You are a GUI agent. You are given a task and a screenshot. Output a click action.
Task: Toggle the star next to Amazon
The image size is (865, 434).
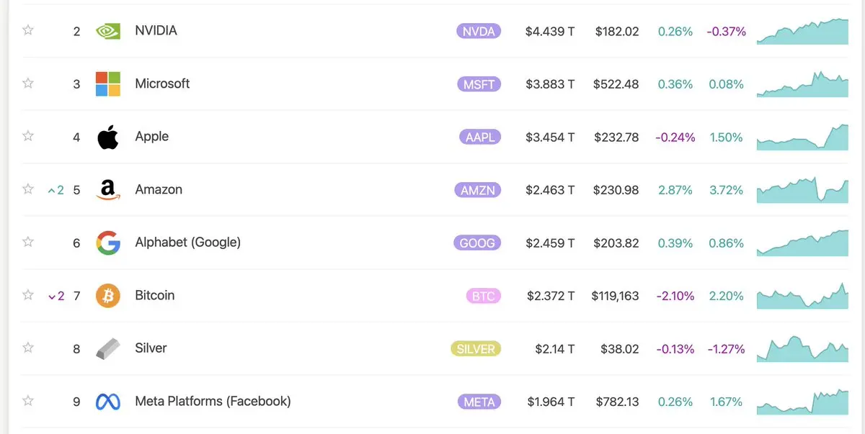pyautogui.click(x=28, y=189)
